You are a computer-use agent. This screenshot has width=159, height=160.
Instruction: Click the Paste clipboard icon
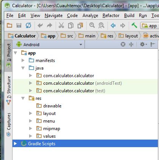point(80,25)
